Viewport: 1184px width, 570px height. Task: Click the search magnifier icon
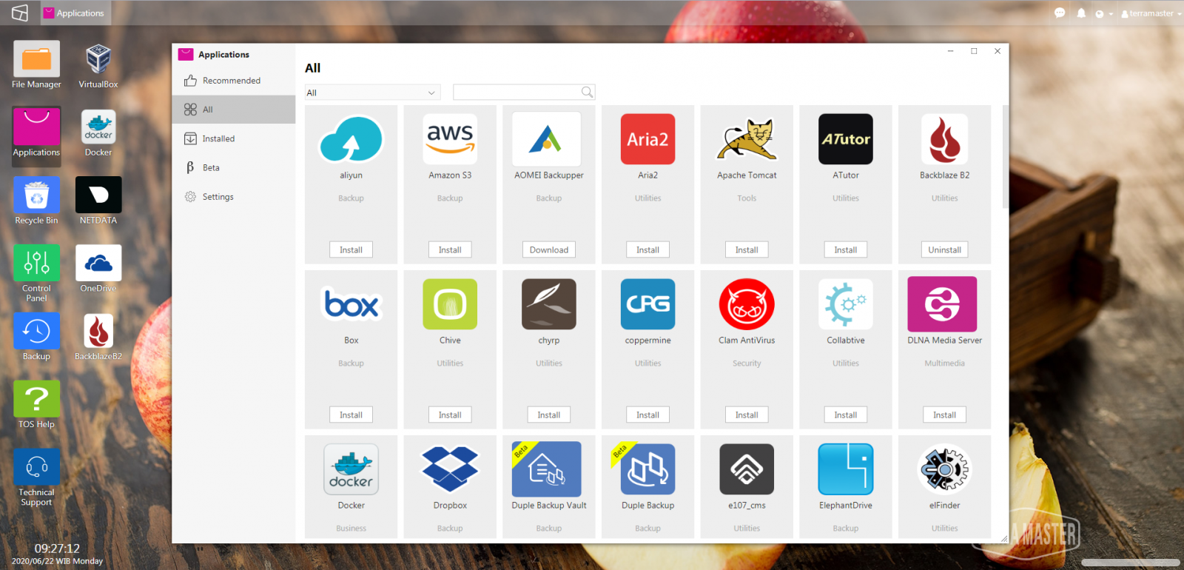tap(587, 93)
